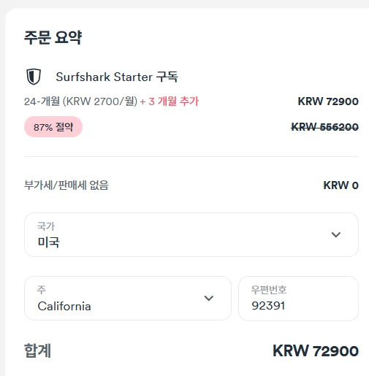Open the 주 state dropdown showing California
This screenshot has width=369, height=376.
[128, 298]
